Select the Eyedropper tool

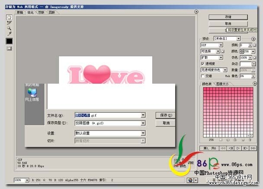tap(9, 33)
